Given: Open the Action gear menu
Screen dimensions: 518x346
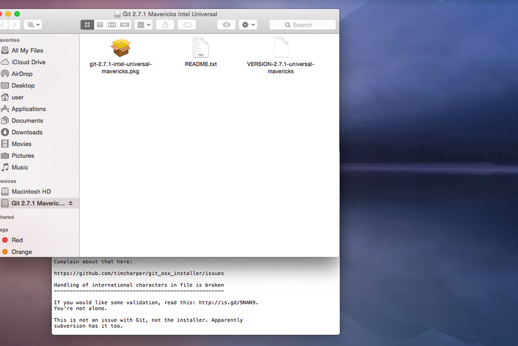Looking at the screenshot, I should pos(248,25).
